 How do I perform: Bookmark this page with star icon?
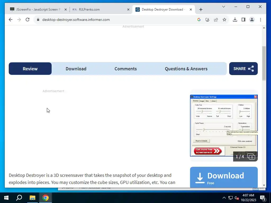point(224,20)
